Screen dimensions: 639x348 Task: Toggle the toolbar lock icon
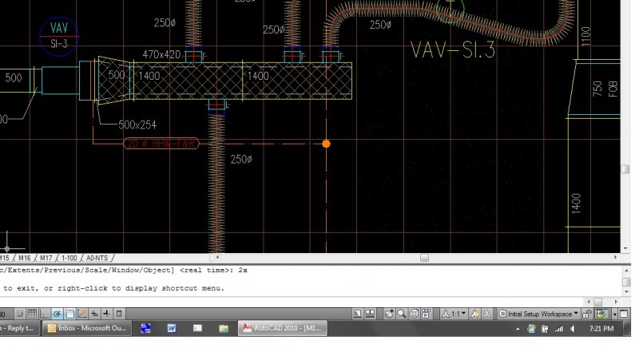(587, 314)
